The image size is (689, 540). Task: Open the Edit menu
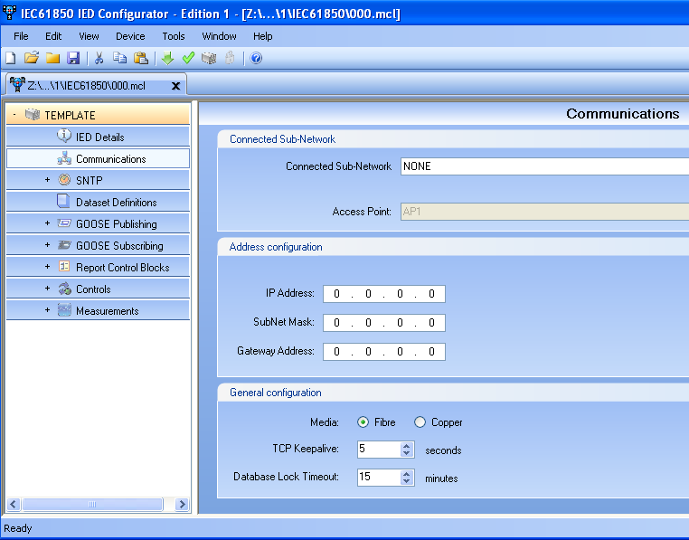[53, 36]
